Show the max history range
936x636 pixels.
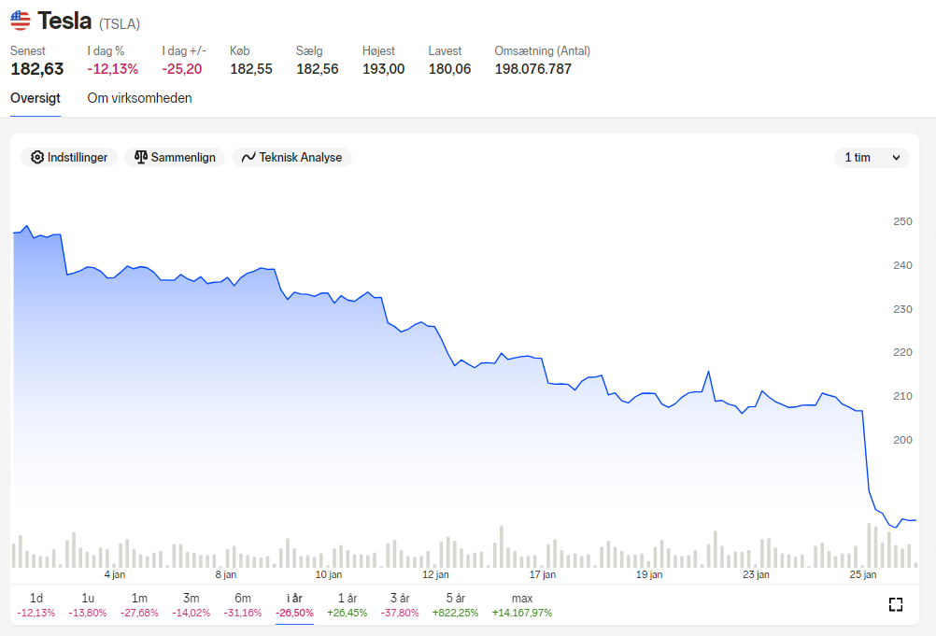coord(522,605)
